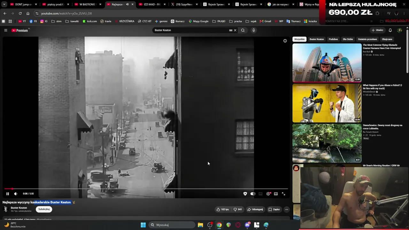409x230 pixels.
Task: Select the Buster Keaton filter chip
Action: coord(317,39)
